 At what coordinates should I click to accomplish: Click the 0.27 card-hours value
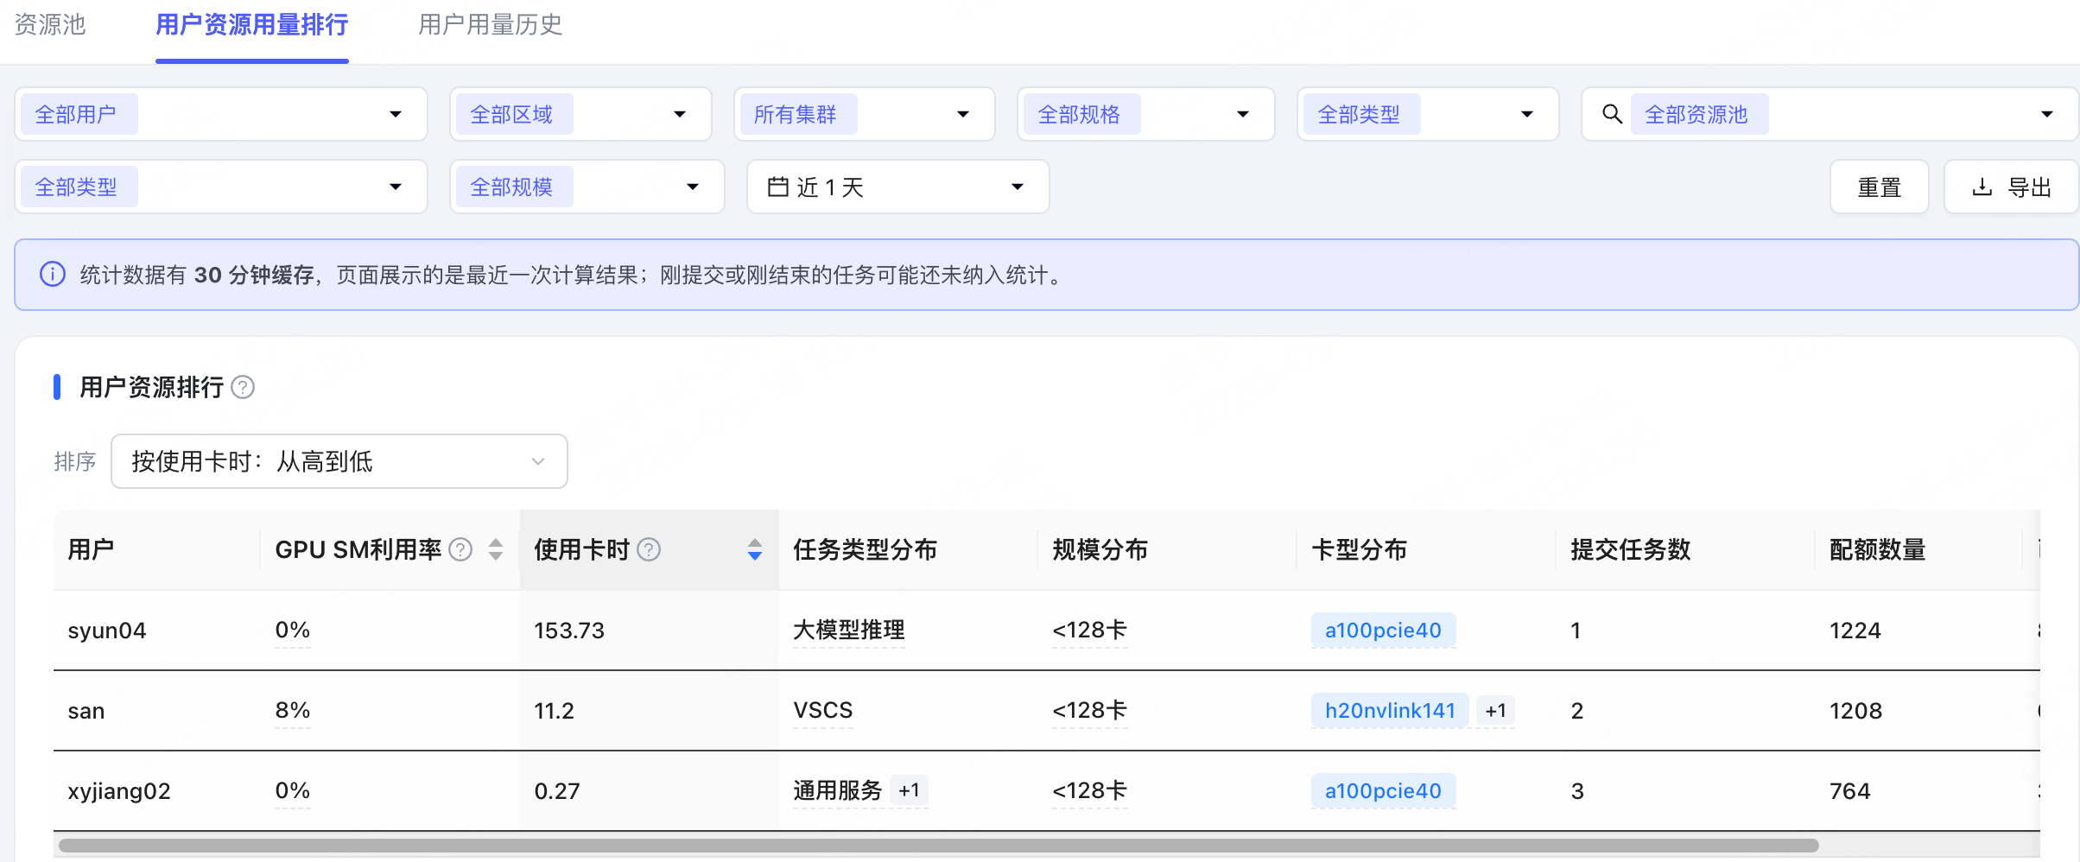coord(557,791)
